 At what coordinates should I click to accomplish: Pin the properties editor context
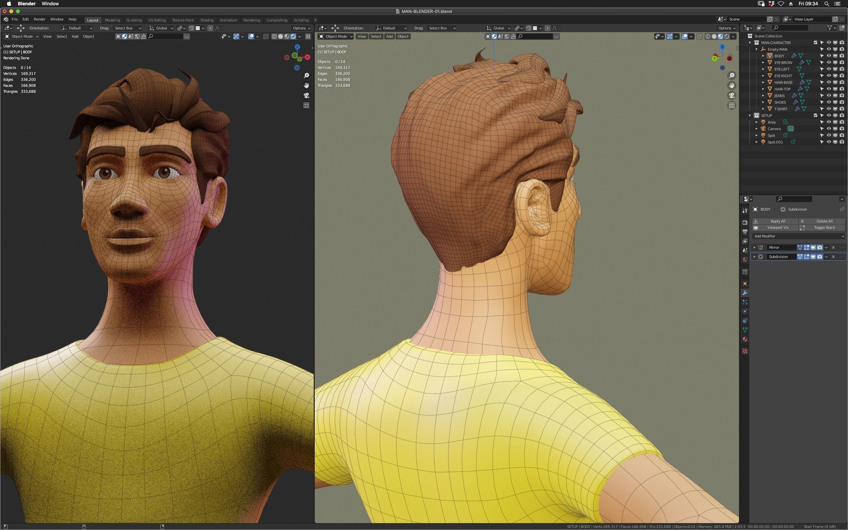(x=842, y=209)
